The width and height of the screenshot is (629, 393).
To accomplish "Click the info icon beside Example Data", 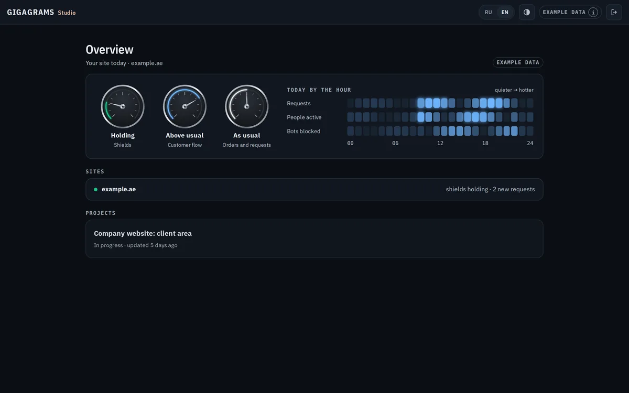I will pyautogui.click(x=593, y=12).
